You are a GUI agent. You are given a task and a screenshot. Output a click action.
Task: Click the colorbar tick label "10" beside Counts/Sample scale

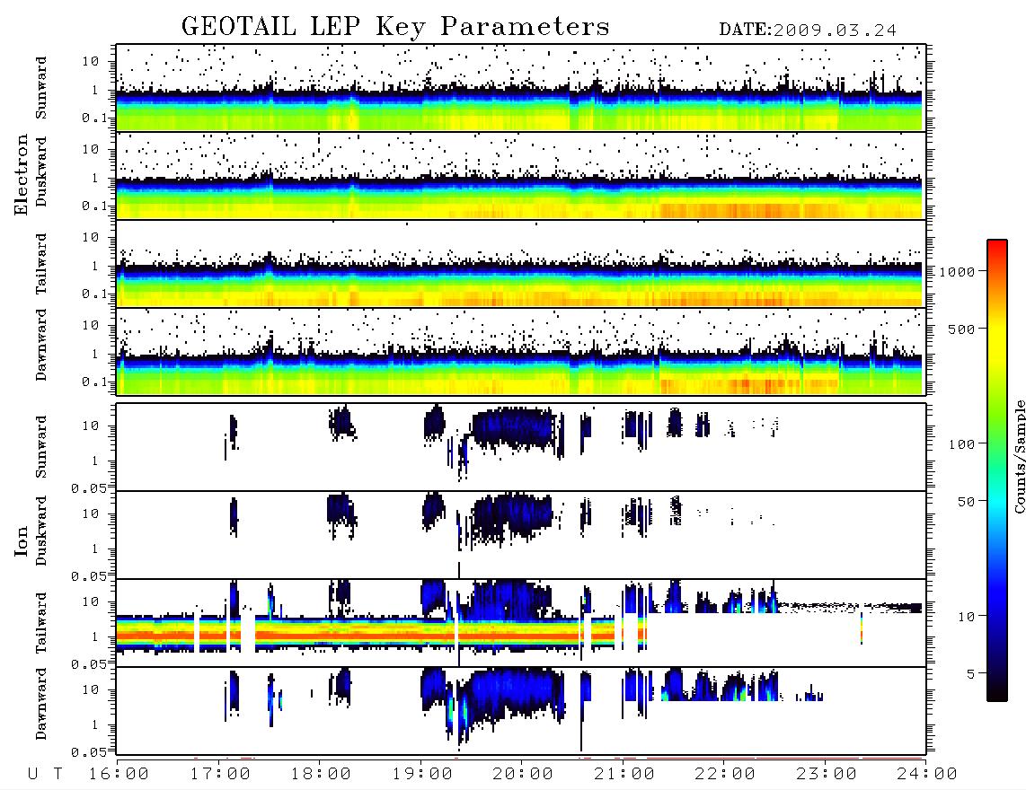(966, 617)
